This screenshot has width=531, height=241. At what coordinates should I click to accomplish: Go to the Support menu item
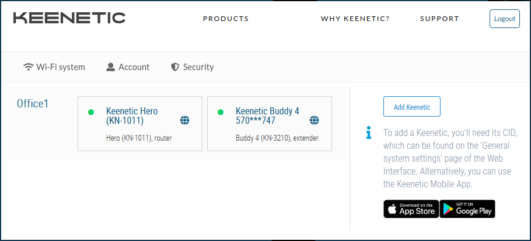pyautogui.click(x=439, y=19)
